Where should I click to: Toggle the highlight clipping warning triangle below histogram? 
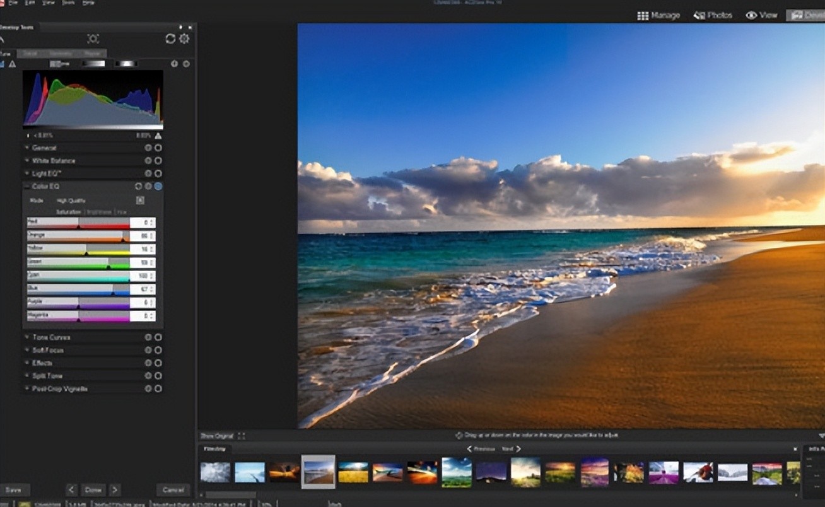click(x=158, y=136)
